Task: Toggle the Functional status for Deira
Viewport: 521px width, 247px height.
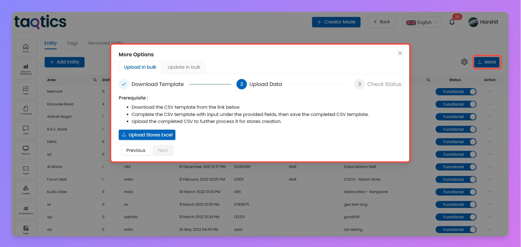Action: coord(456,142)
